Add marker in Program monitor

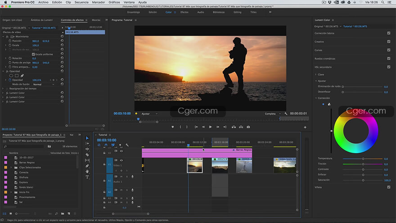point(173,127)
